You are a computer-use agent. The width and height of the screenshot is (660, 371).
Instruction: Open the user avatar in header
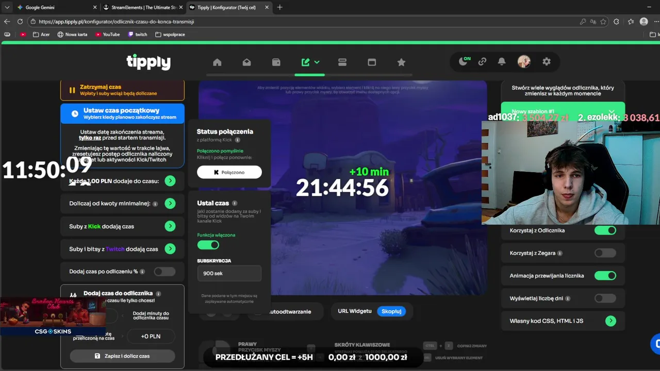pyautogui.click(x=524, y=61)
